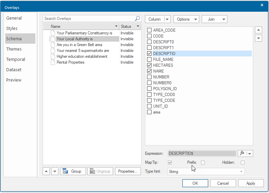Click the Apply button
Screen dimensions: 269x193
(x=251, y=183)
